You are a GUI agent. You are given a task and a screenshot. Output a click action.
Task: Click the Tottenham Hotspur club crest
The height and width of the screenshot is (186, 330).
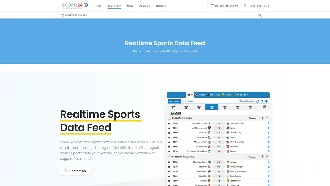point(209,123)
